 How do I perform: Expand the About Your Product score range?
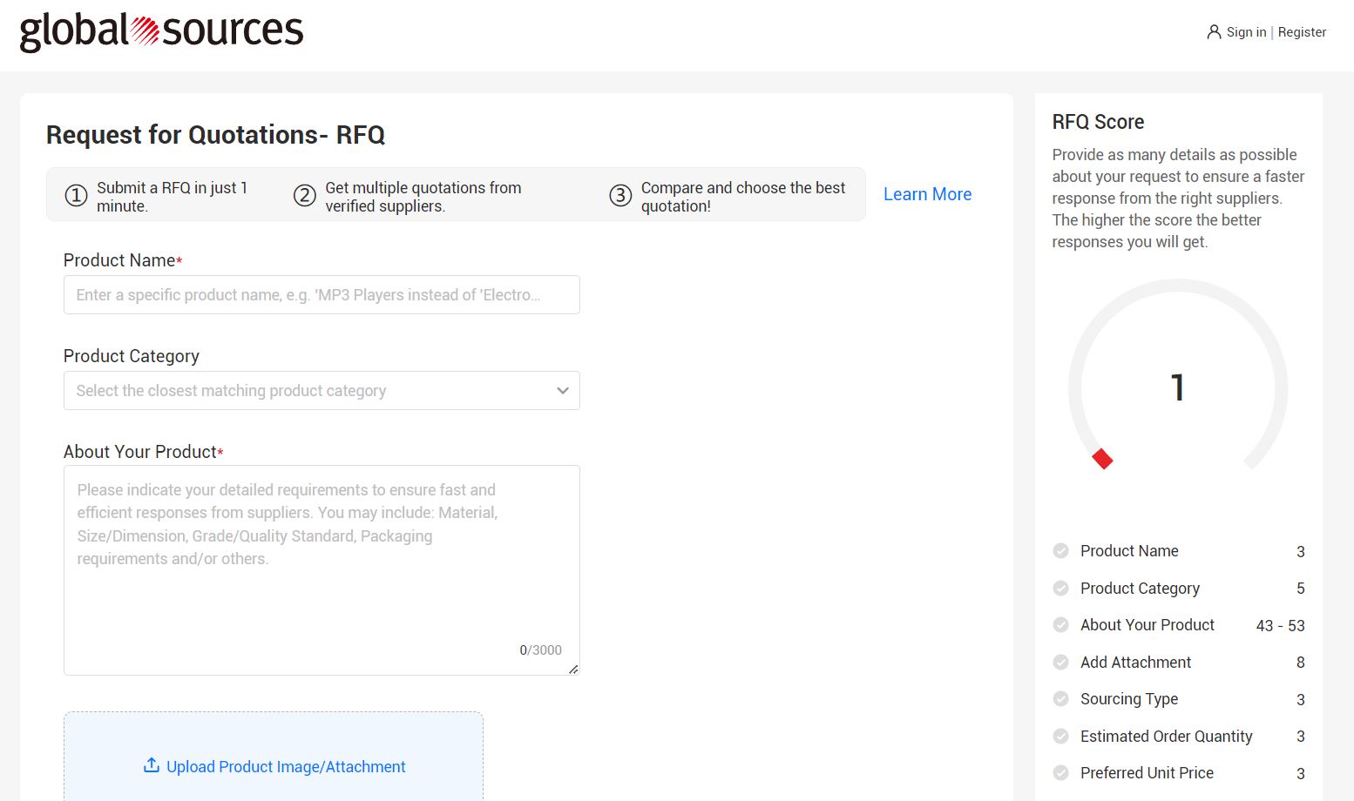point(1279,625)
